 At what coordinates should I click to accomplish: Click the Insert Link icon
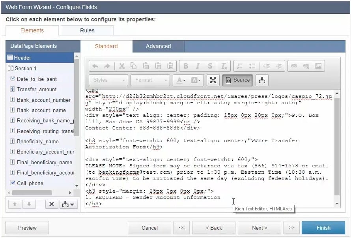pos(294,66)
